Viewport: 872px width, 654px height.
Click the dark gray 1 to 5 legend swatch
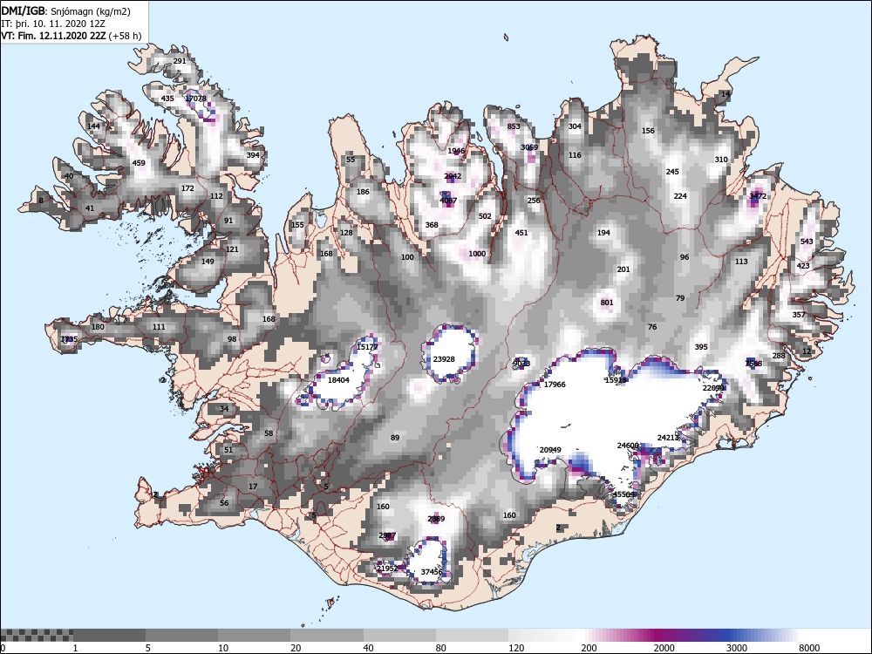coord(110,635)
